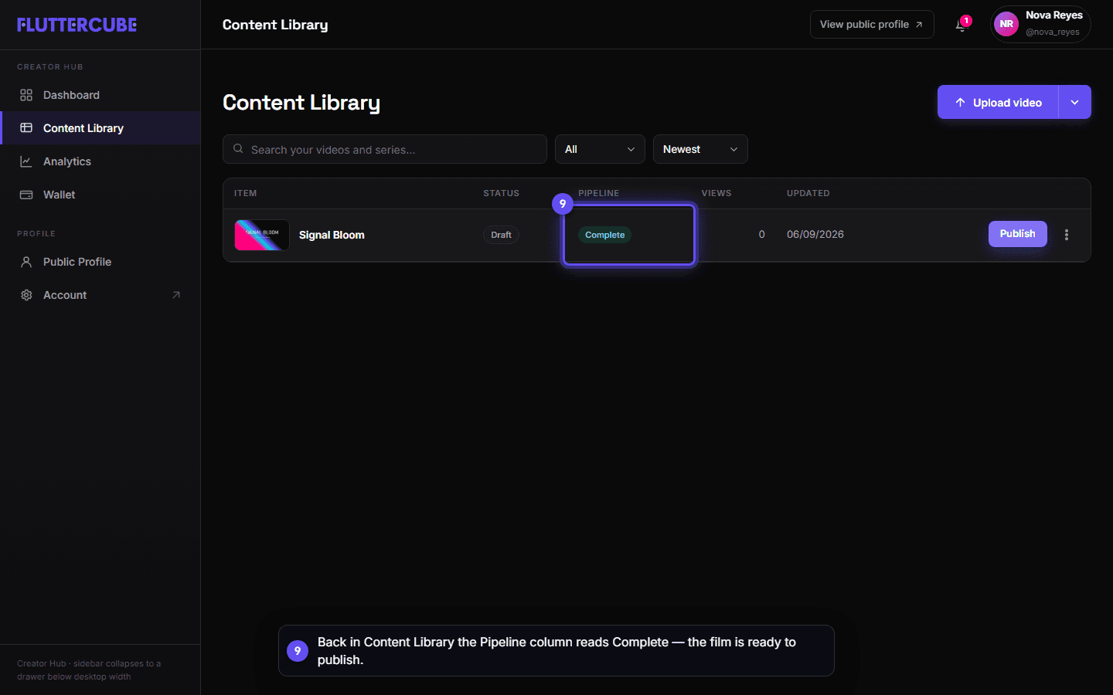Click the Content Library table icon
1113x695 pixels.
(x=26, y=128)
